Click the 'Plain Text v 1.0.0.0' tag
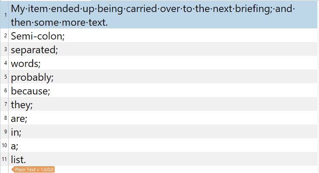This screenshot has height=173, width=319. coord(34,170)
